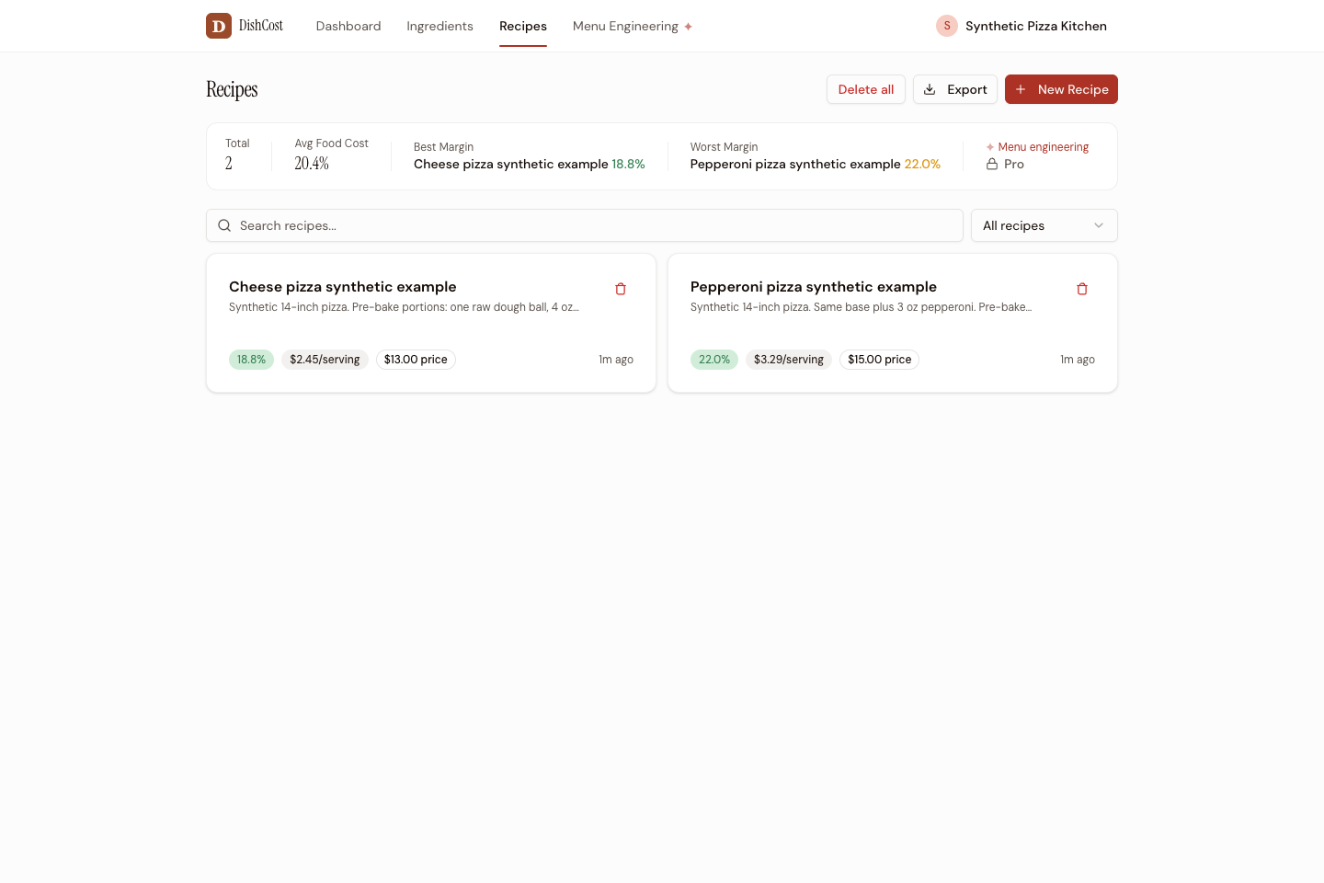Click the search magnifier icon
Image resolution: width=1324 pixels, height=883 pixels.
click(224, 225)
